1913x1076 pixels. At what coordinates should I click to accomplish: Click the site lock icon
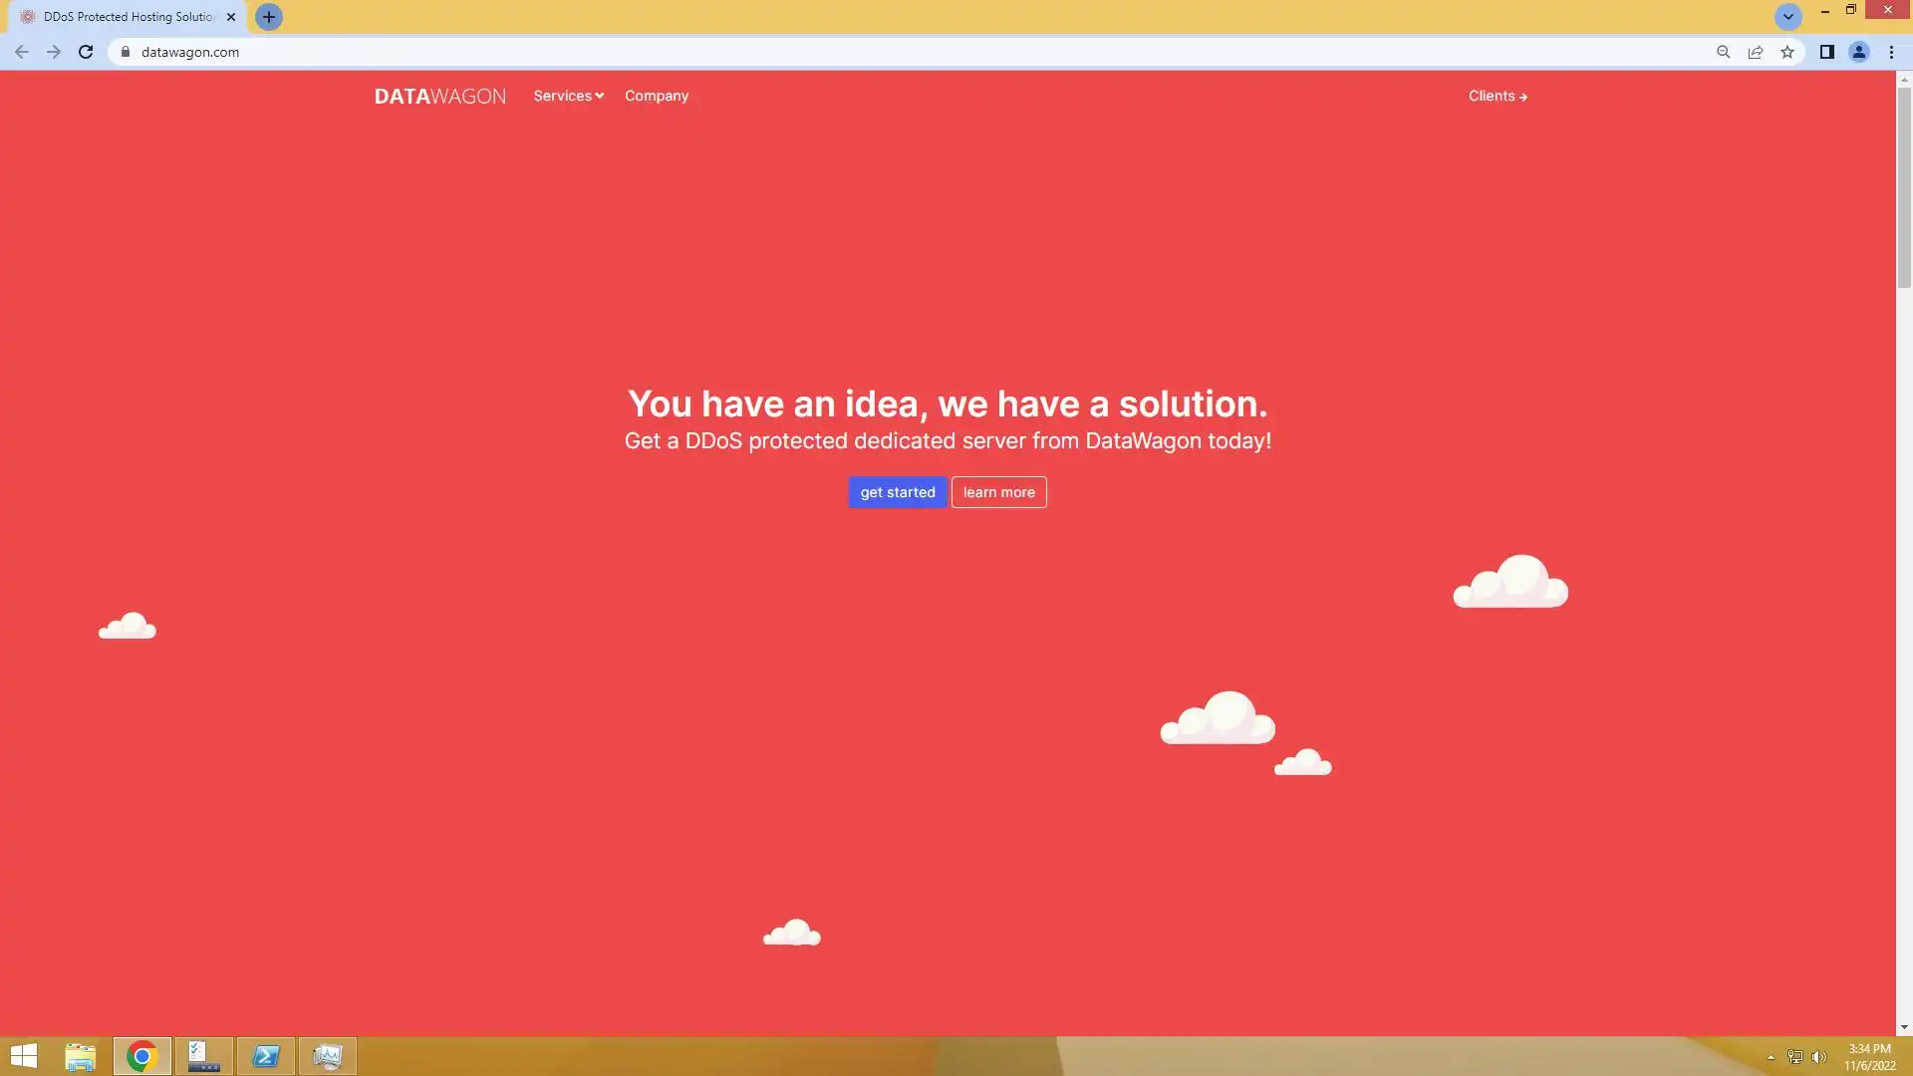click(x=126, y=52)
